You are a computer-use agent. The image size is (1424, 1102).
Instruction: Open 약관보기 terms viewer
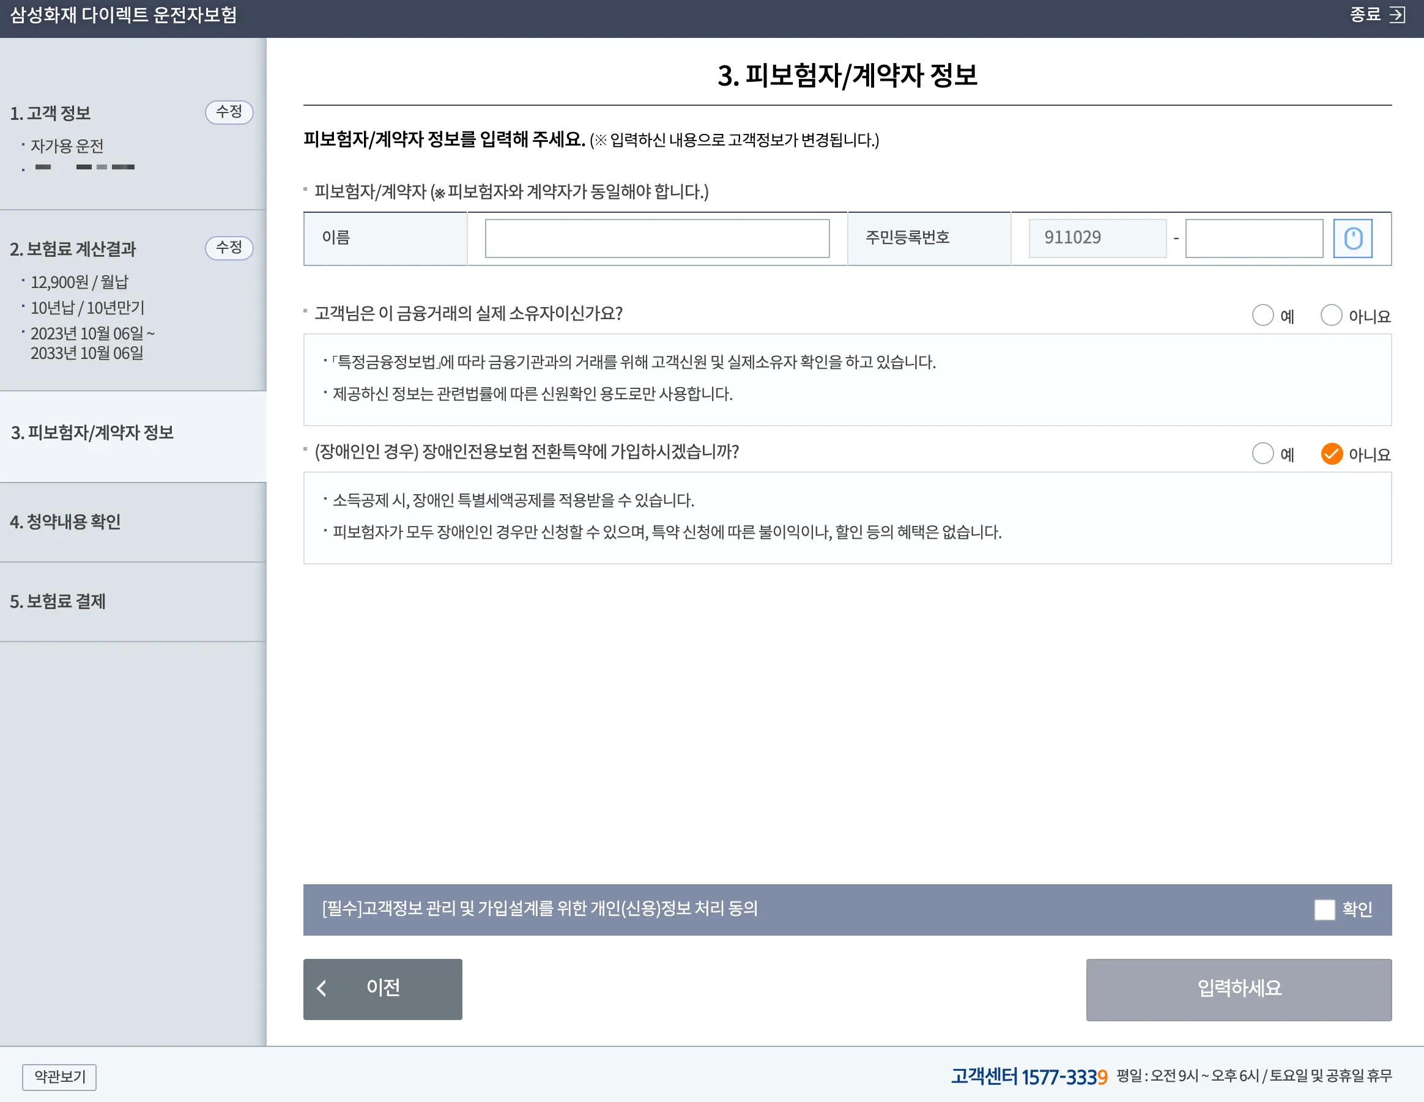[59, 1076]
